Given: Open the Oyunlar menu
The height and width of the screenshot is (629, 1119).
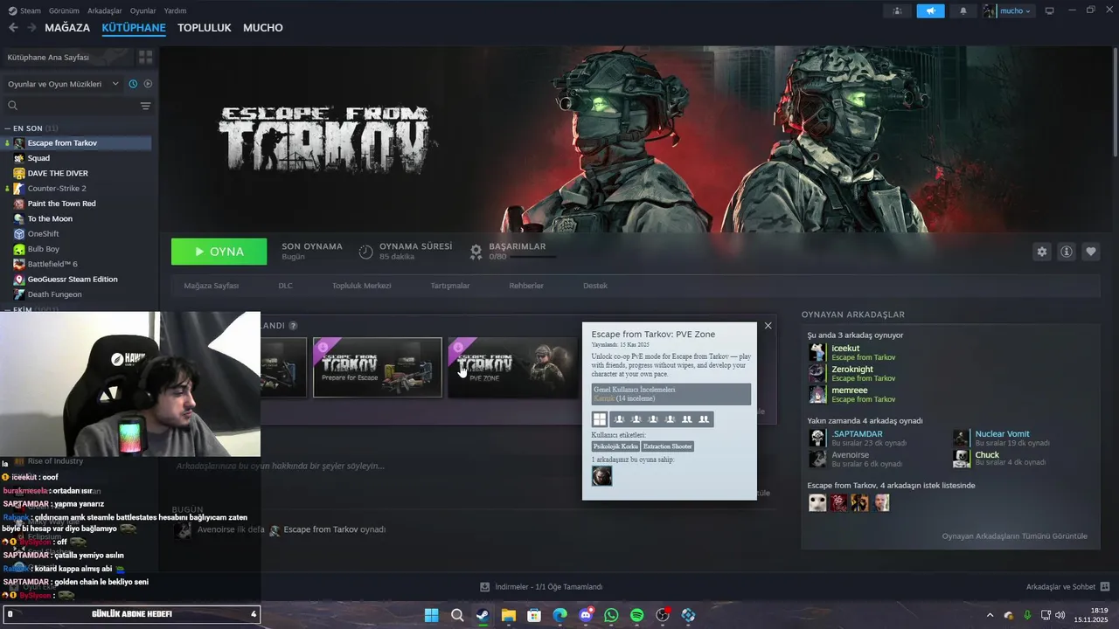Looking at the screenshot, I should (x=143, y=10).
